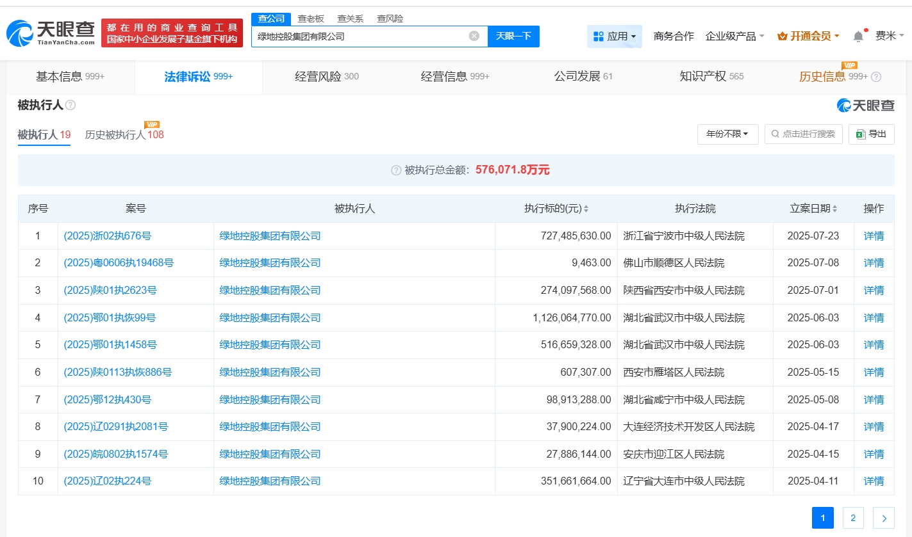
Task: Open case (2025)浙02执676号
Action: [x=108, y=236]
